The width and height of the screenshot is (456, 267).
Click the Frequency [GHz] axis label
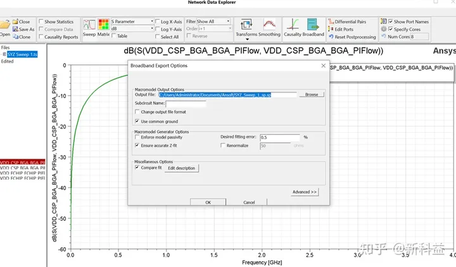pos(262,263)
